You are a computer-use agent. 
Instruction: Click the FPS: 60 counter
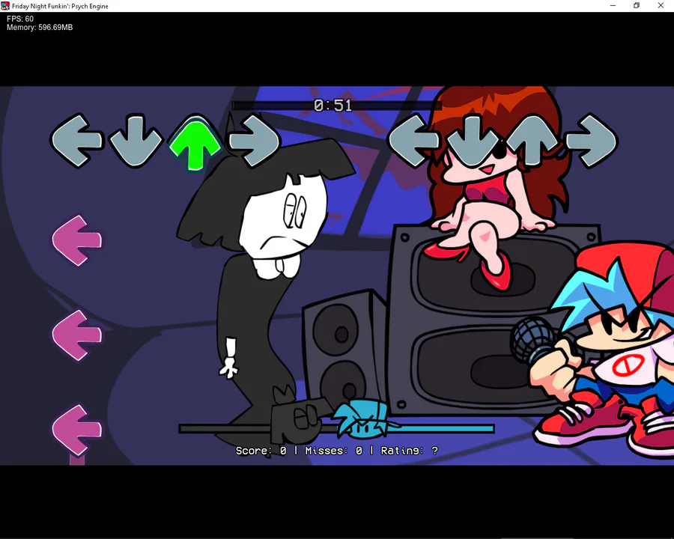click(x=20, y=19)
